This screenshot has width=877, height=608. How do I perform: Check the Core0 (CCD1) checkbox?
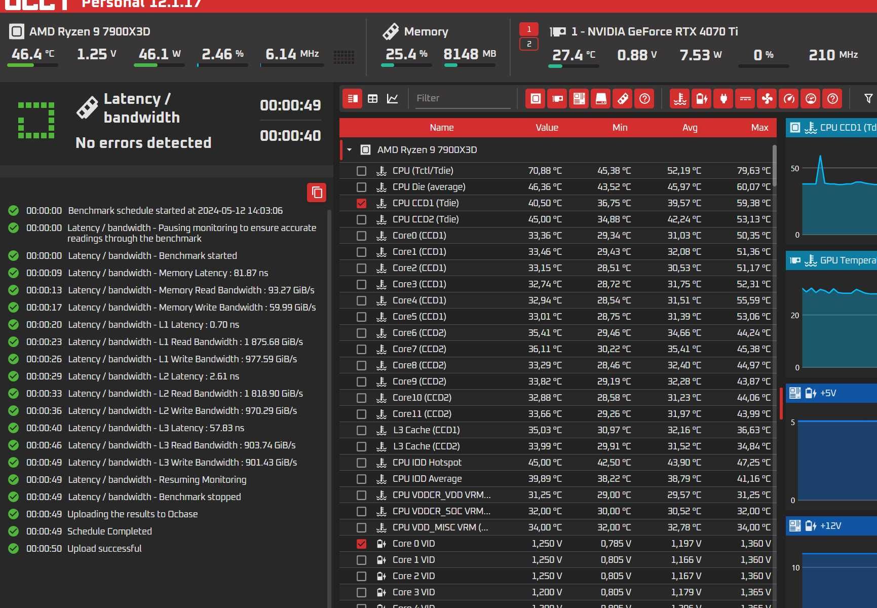click(361, 236)
